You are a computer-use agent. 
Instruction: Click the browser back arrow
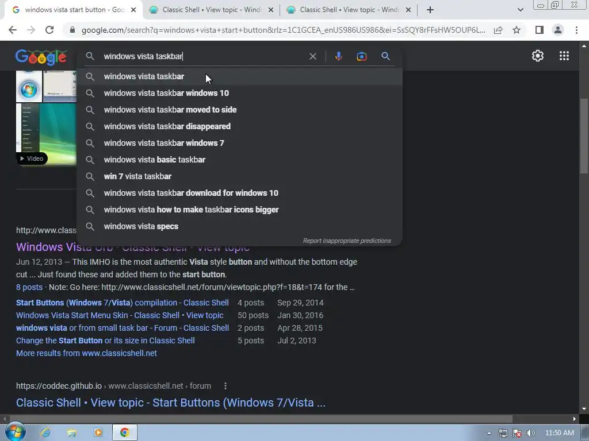(13, 30)
